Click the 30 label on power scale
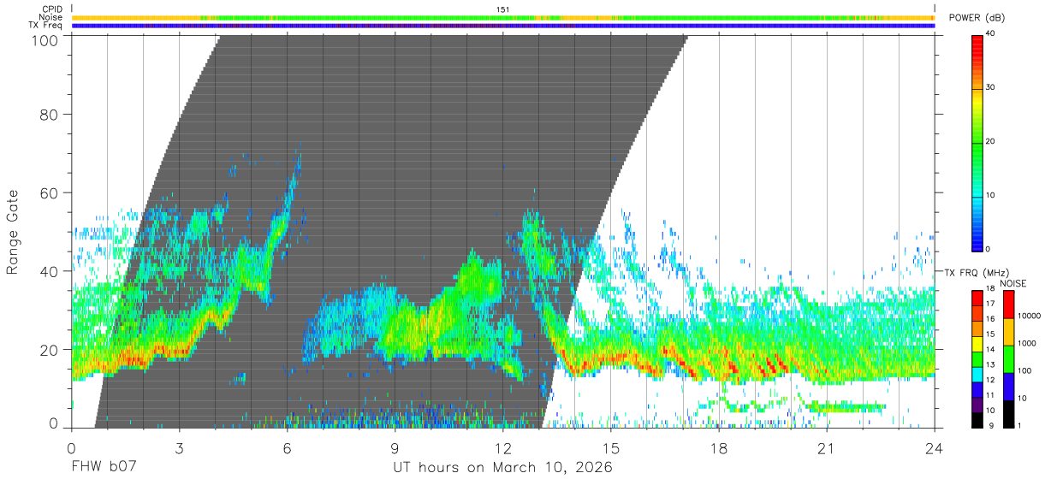This screenshot has width=1051, height=485. point(991,88)
